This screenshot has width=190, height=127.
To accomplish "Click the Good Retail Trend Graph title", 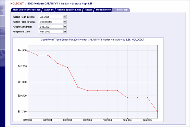I will 92,40.
